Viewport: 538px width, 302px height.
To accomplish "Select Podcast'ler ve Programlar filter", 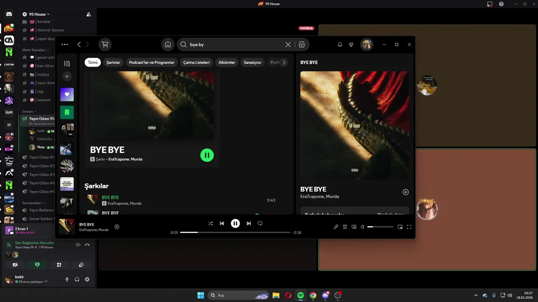I will click(x=152, y=62).
